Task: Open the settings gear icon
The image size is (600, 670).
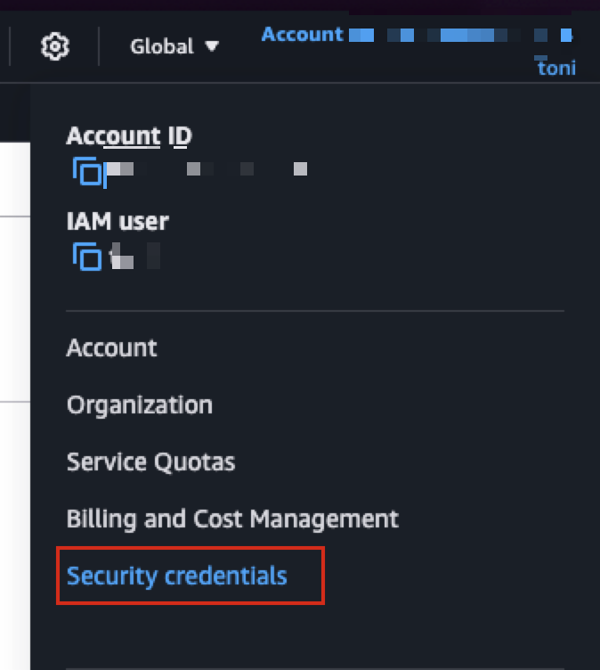Action: (55, 45)
